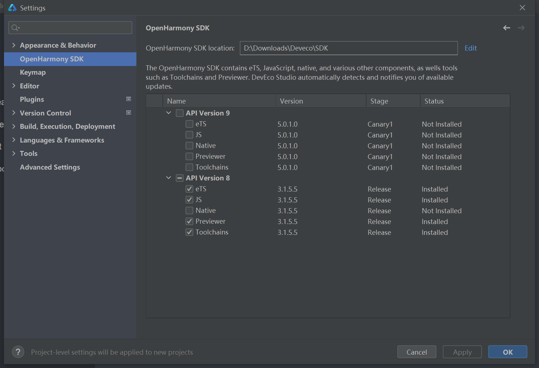Click the search magnifier icon
The width and height of the screenshot is (539, 368).
coord(15,28)
